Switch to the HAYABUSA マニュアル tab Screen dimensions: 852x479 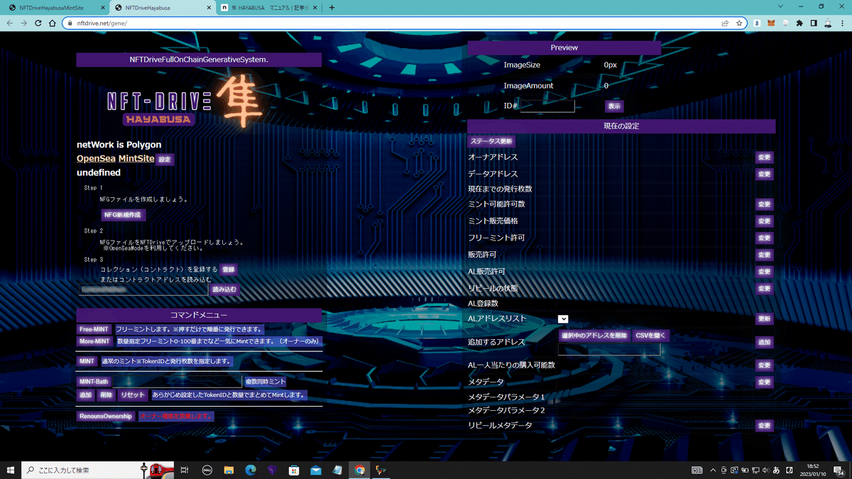point(270,7)
